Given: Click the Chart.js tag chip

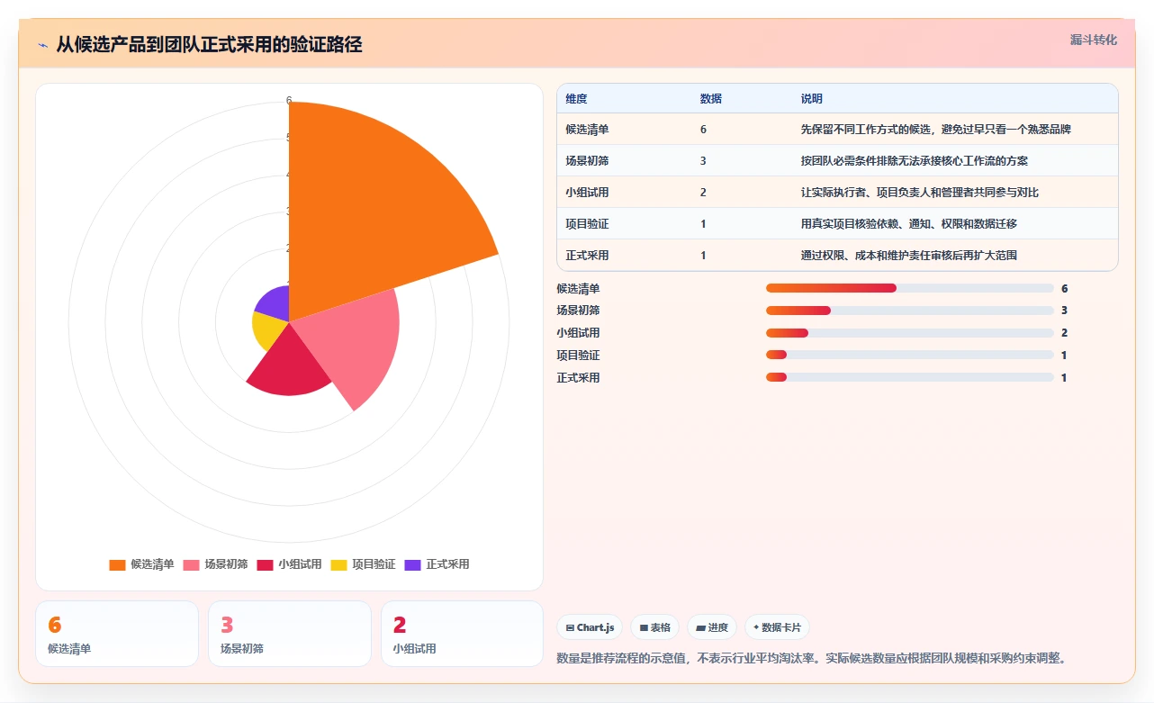Looking at the screenshot, I should click(591, 627).
